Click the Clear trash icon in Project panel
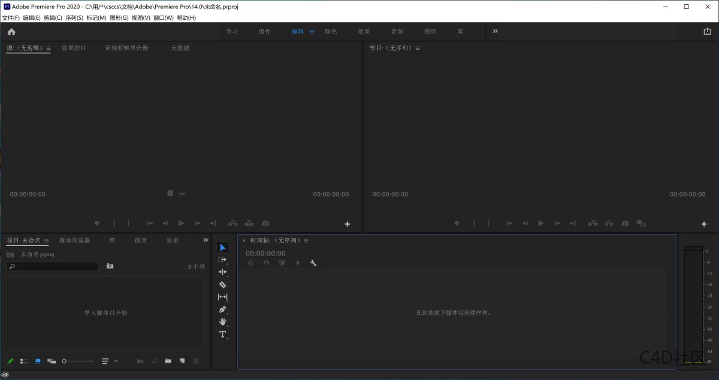The width and height of the screenshot is (719, 380). point(195,361)
